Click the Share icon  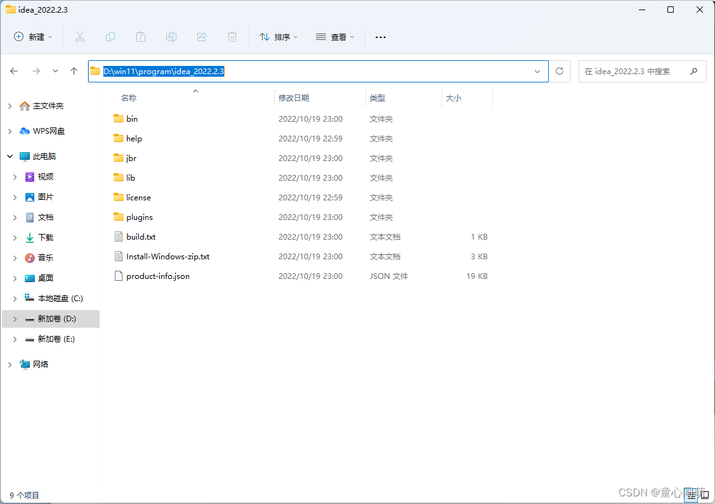[x=201, y=37]
